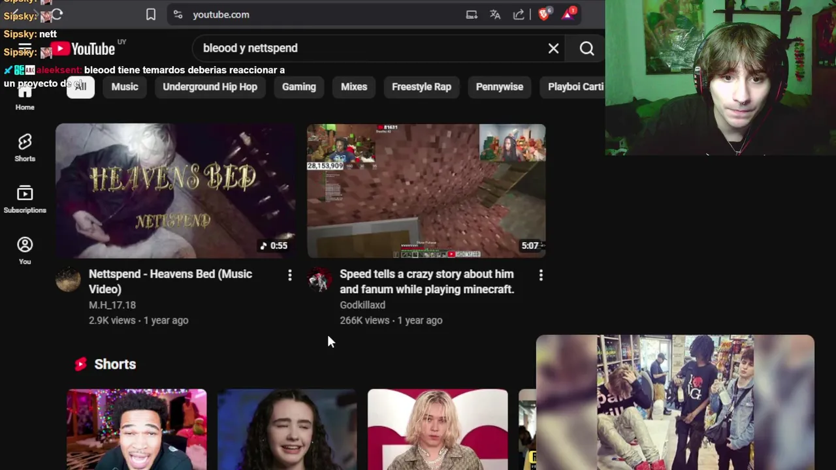This screenshot has width=836, height=470.
Task: Open the You section in sidebar
Action: tap(25, 251)
